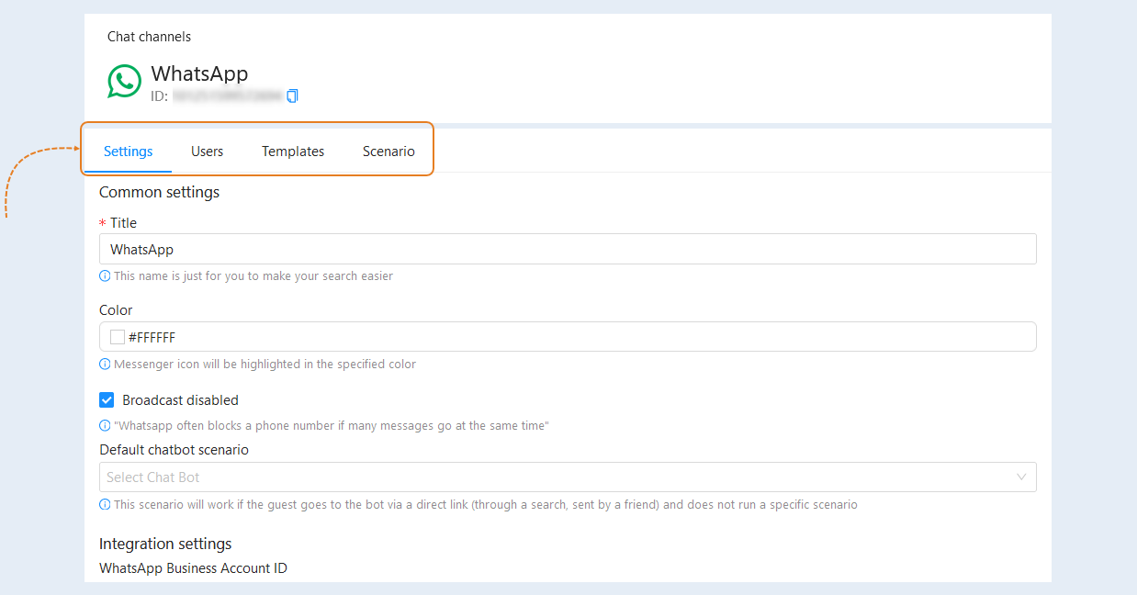1137x595 pixels.
Task: Switch to the Templates tab
Action: coord(293,152)
